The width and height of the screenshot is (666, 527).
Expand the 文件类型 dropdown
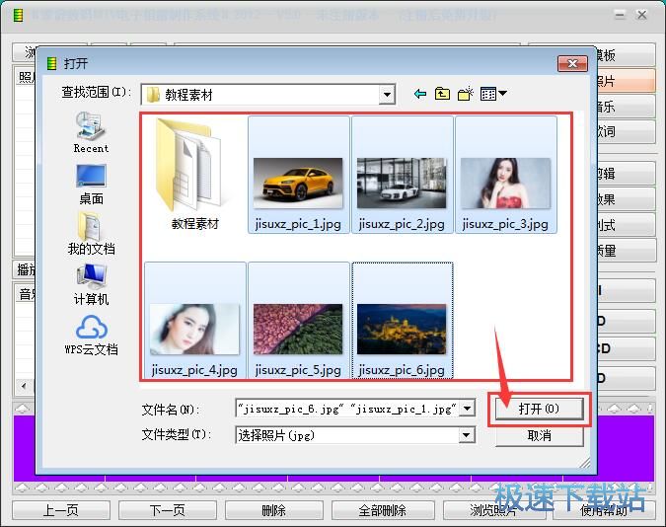pos(467,435)
